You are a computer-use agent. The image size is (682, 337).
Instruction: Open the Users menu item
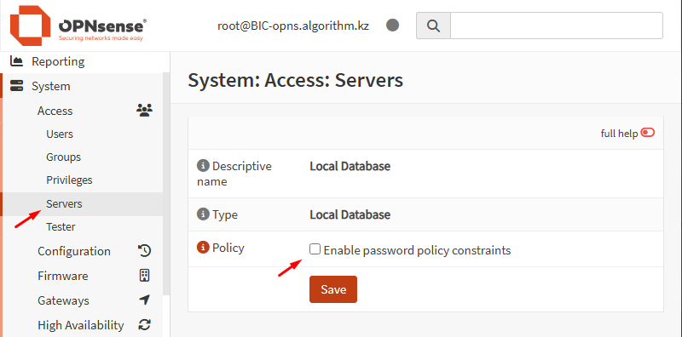(60, 134)
